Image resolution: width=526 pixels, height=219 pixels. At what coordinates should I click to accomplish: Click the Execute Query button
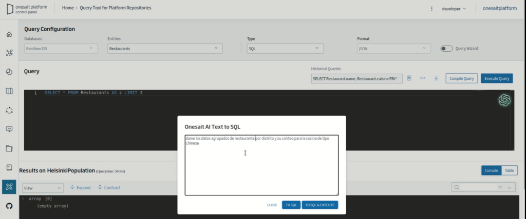tap(497, 79)
